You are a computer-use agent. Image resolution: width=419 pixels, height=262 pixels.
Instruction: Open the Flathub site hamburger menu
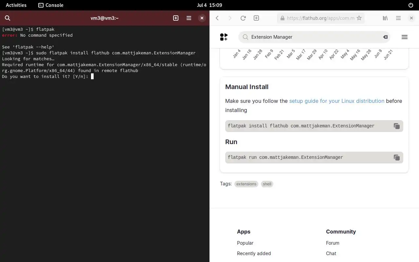pos(405,37)
